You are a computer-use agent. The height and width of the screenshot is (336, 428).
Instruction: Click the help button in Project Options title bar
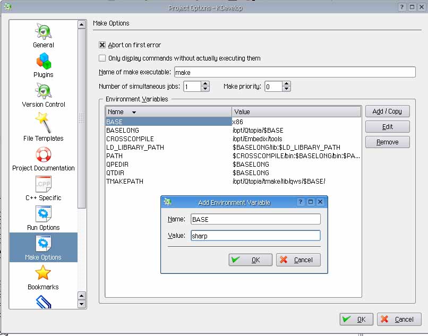(402, 7)
